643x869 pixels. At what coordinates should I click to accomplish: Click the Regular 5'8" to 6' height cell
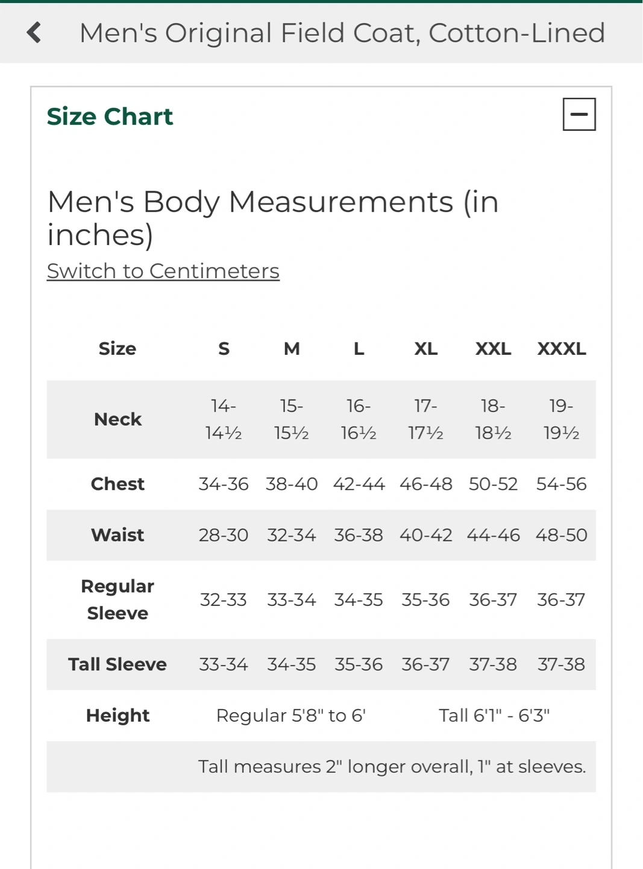coord(291,716)
